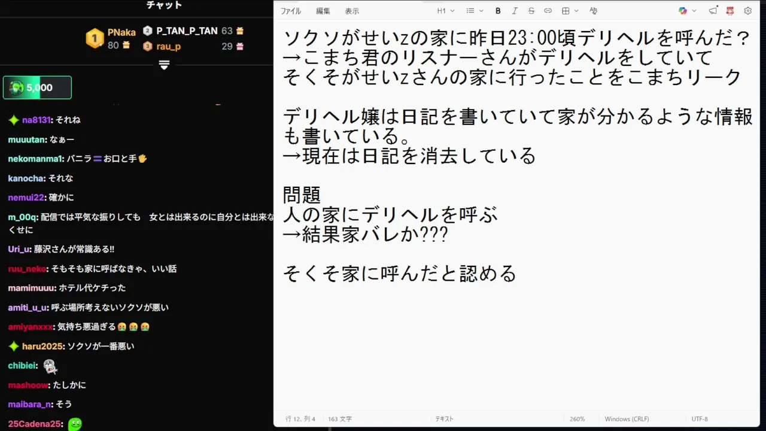766x431 pixels.
Task: Click username Uri_u in chat
Action: [x=20, y=249]
